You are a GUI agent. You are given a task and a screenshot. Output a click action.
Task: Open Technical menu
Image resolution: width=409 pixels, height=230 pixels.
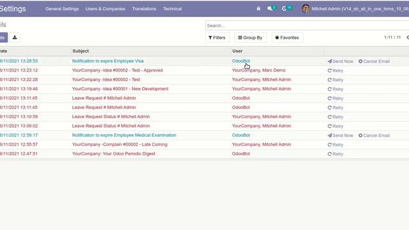point(173,8)
